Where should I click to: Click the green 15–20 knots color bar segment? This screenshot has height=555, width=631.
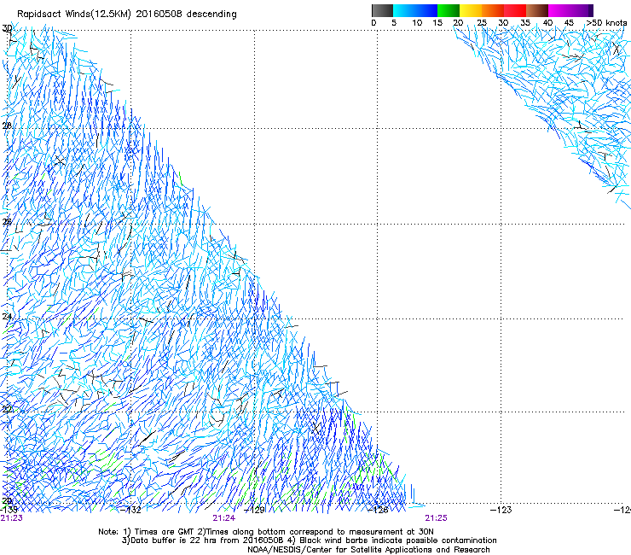(449, 10)
